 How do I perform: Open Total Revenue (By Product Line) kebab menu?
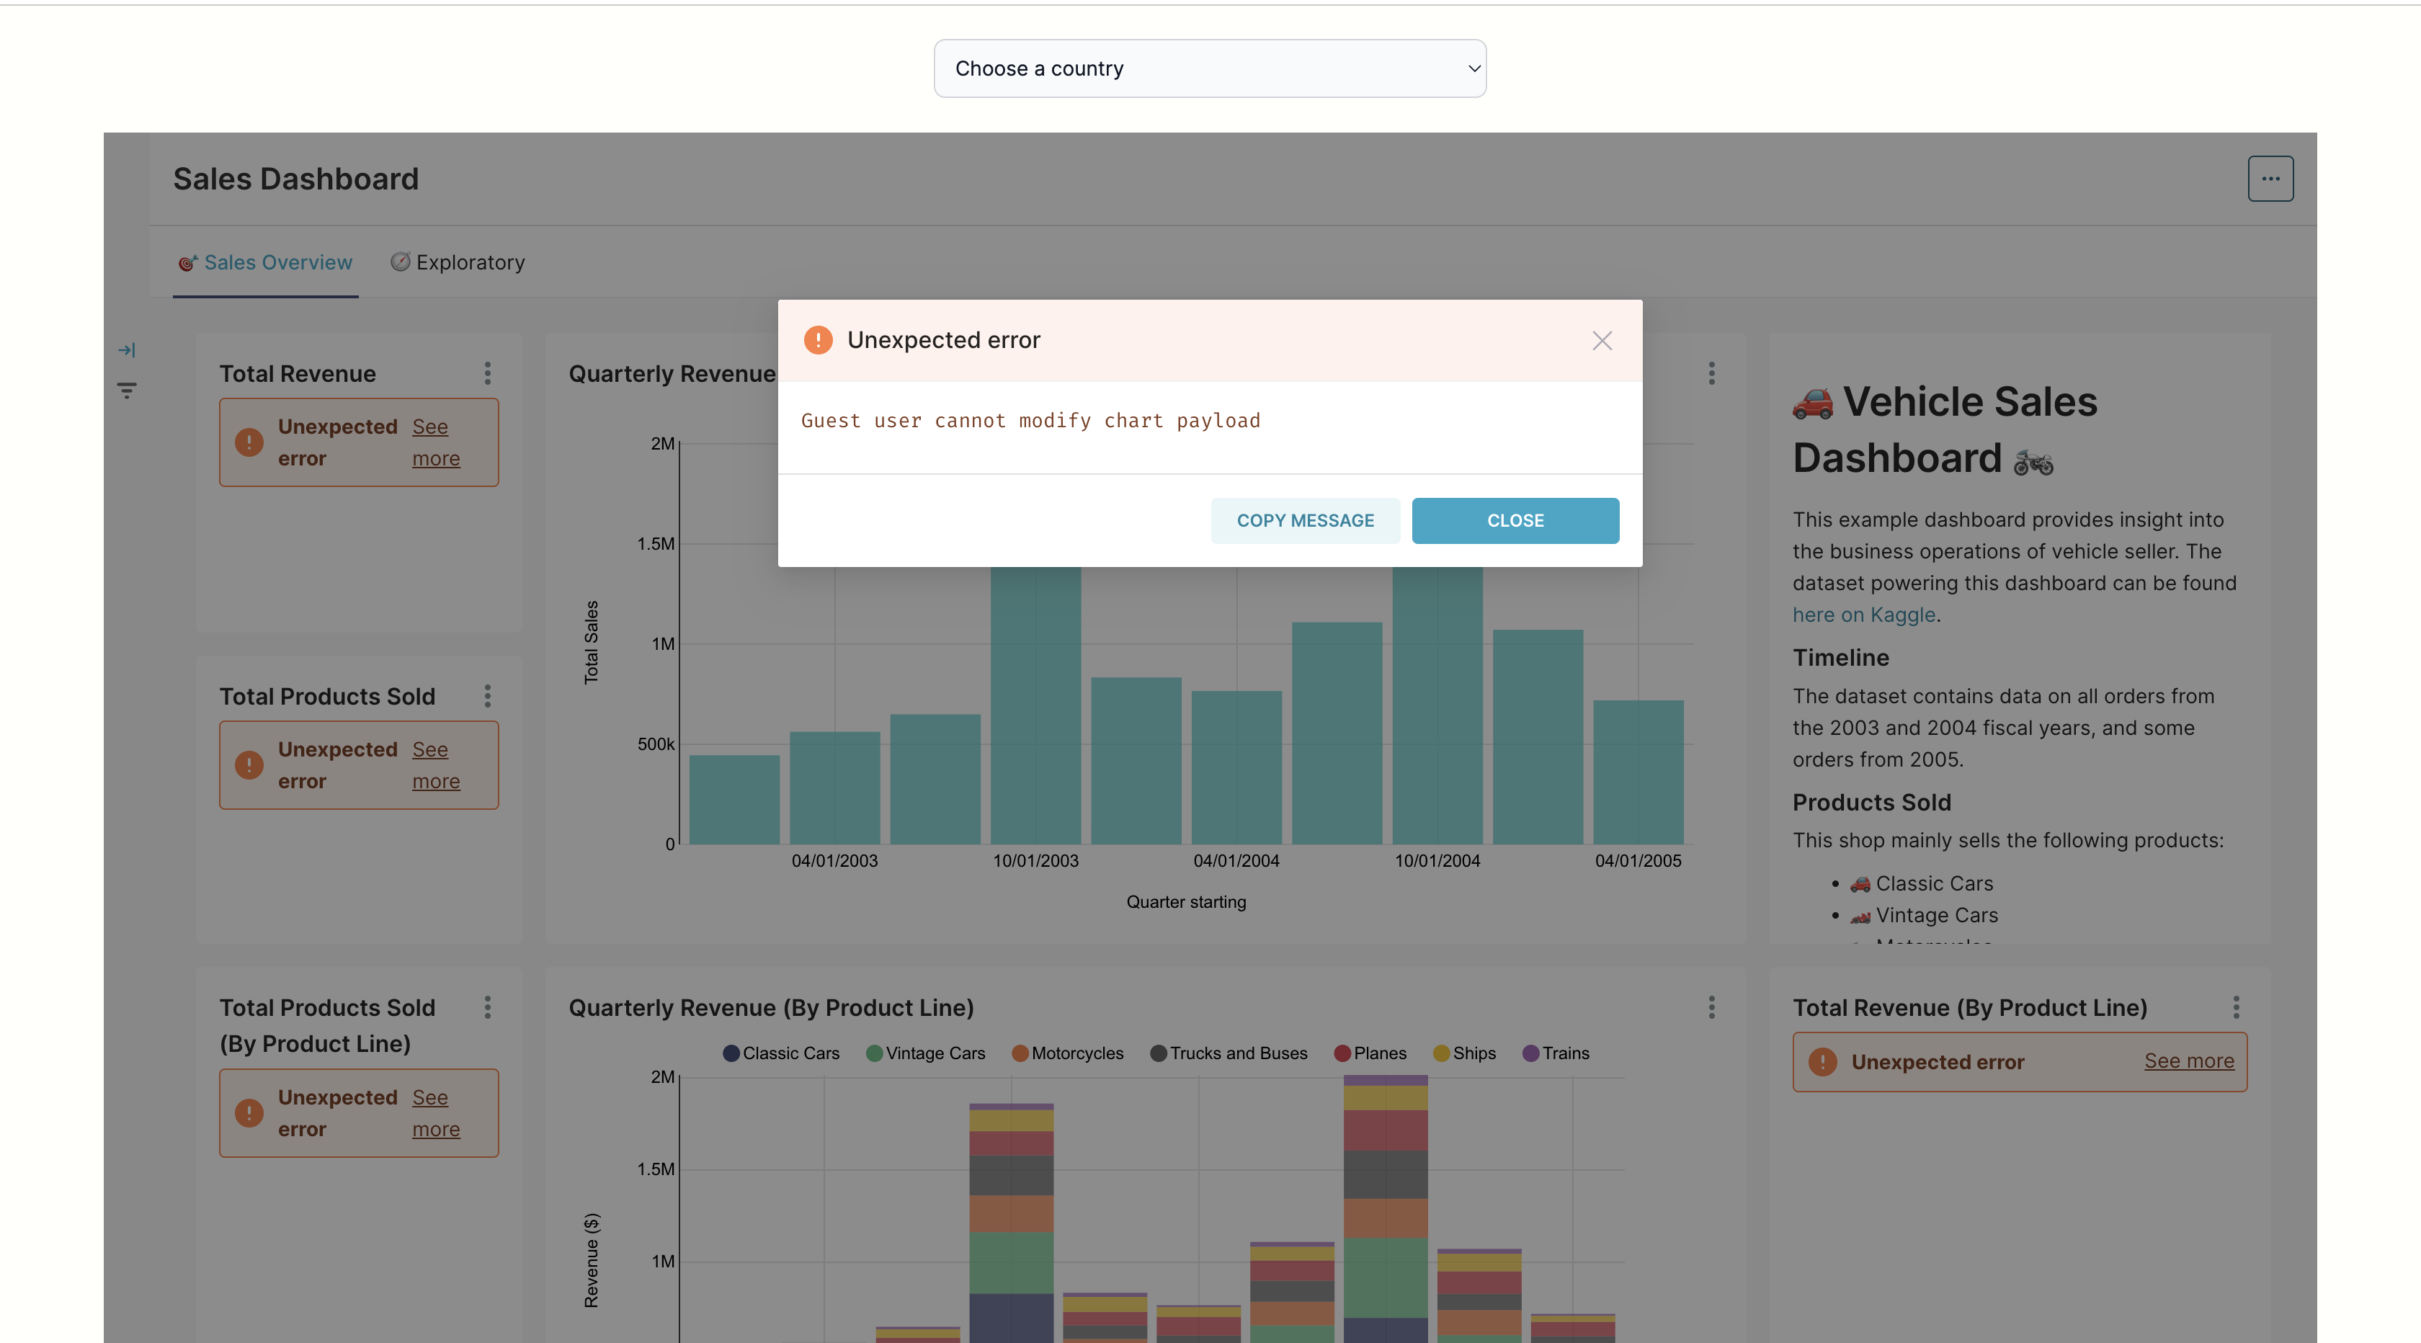click(2236, 1007)
